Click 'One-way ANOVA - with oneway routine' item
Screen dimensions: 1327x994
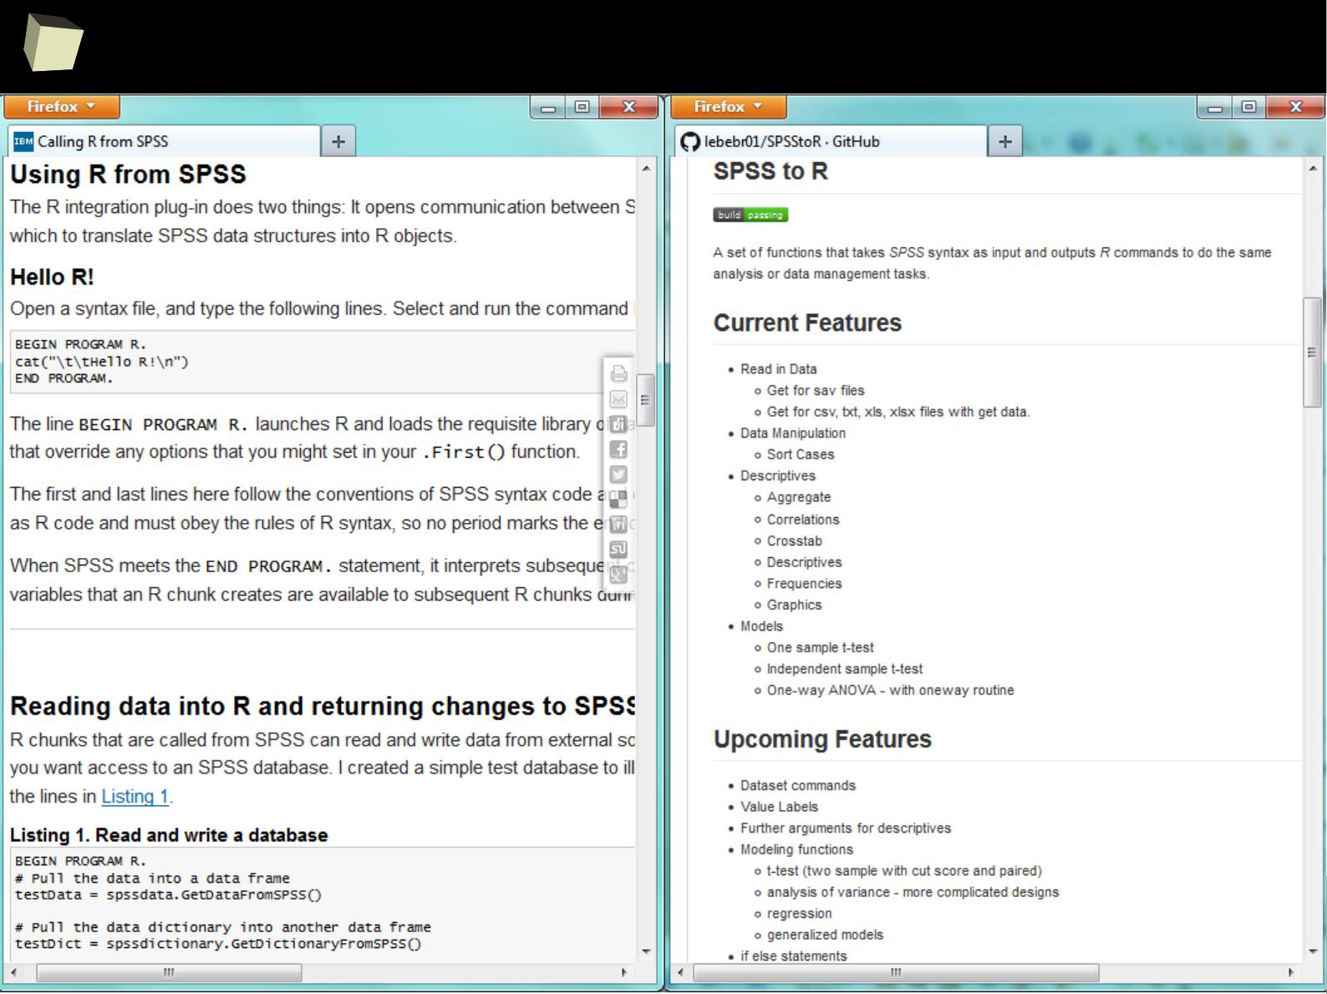(891, 690)
